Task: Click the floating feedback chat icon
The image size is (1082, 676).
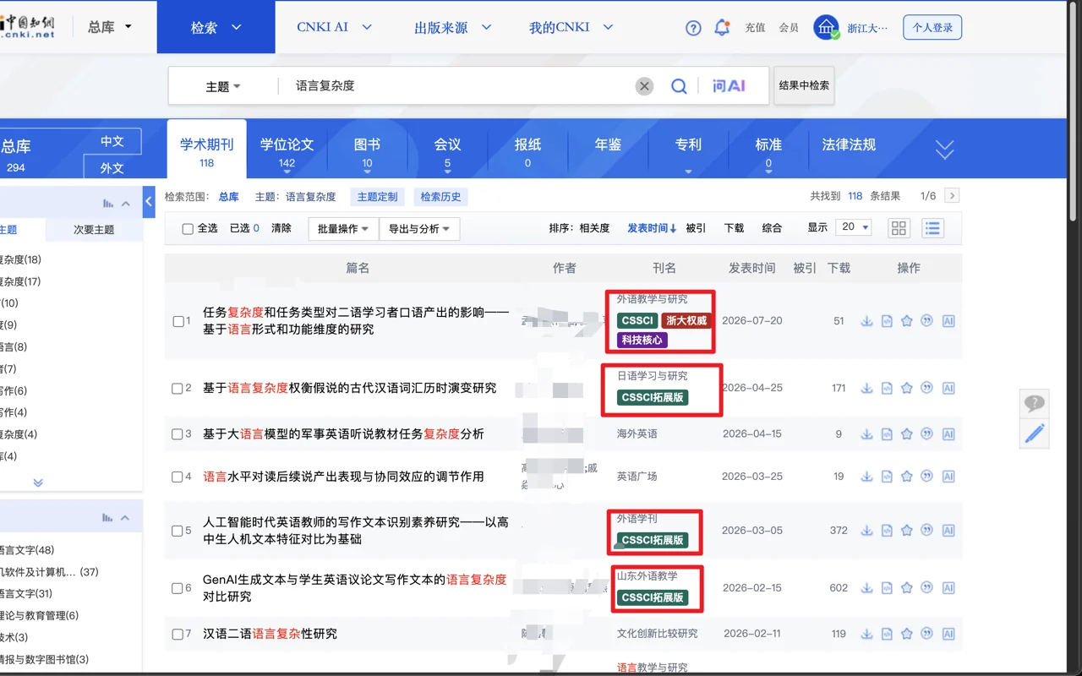Action: tap(1034, 404)
